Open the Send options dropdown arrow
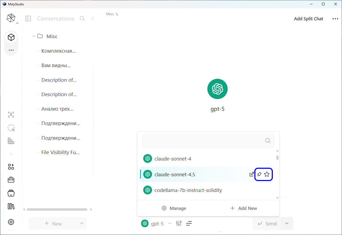The height and width of the screenshot is (235, 342). pos(287,224)
